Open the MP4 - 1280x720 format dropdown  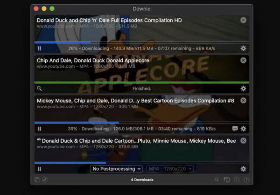[x=170, y=169]
